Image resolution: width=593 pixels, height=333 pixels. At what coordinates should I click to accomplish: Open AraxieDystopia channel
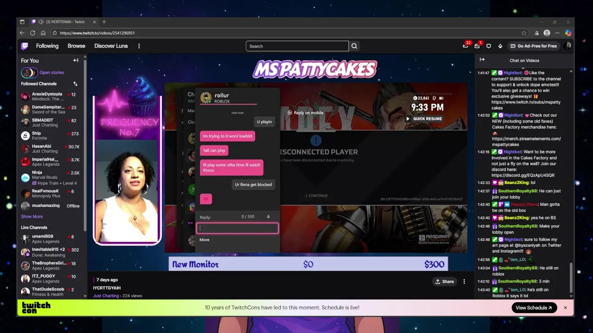click(x=52, y=96)
